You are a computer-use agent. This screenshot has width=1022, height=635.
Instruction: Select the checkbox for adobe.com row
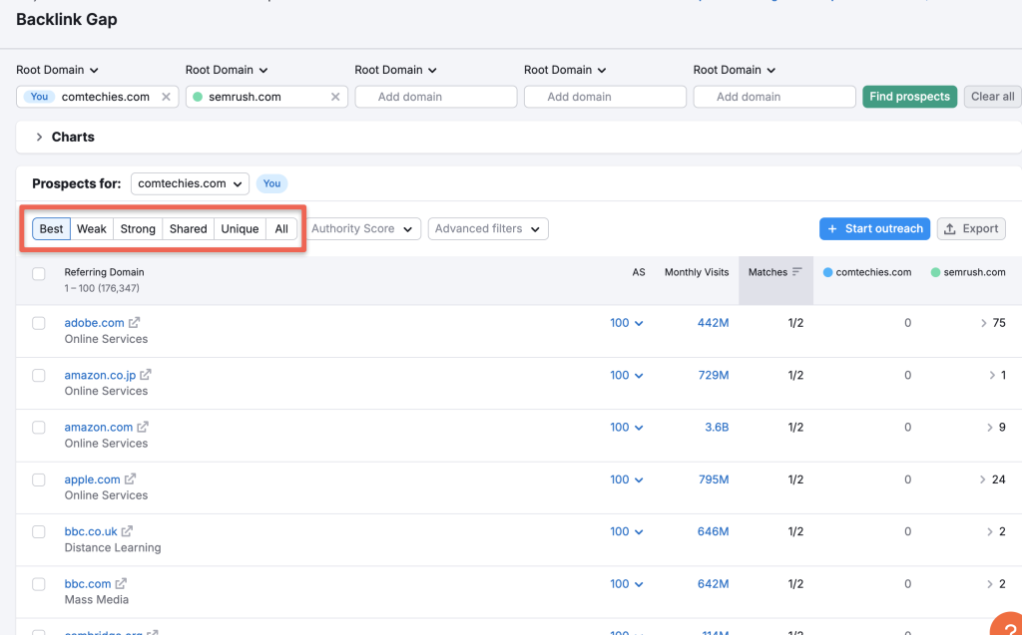[37, 322]
